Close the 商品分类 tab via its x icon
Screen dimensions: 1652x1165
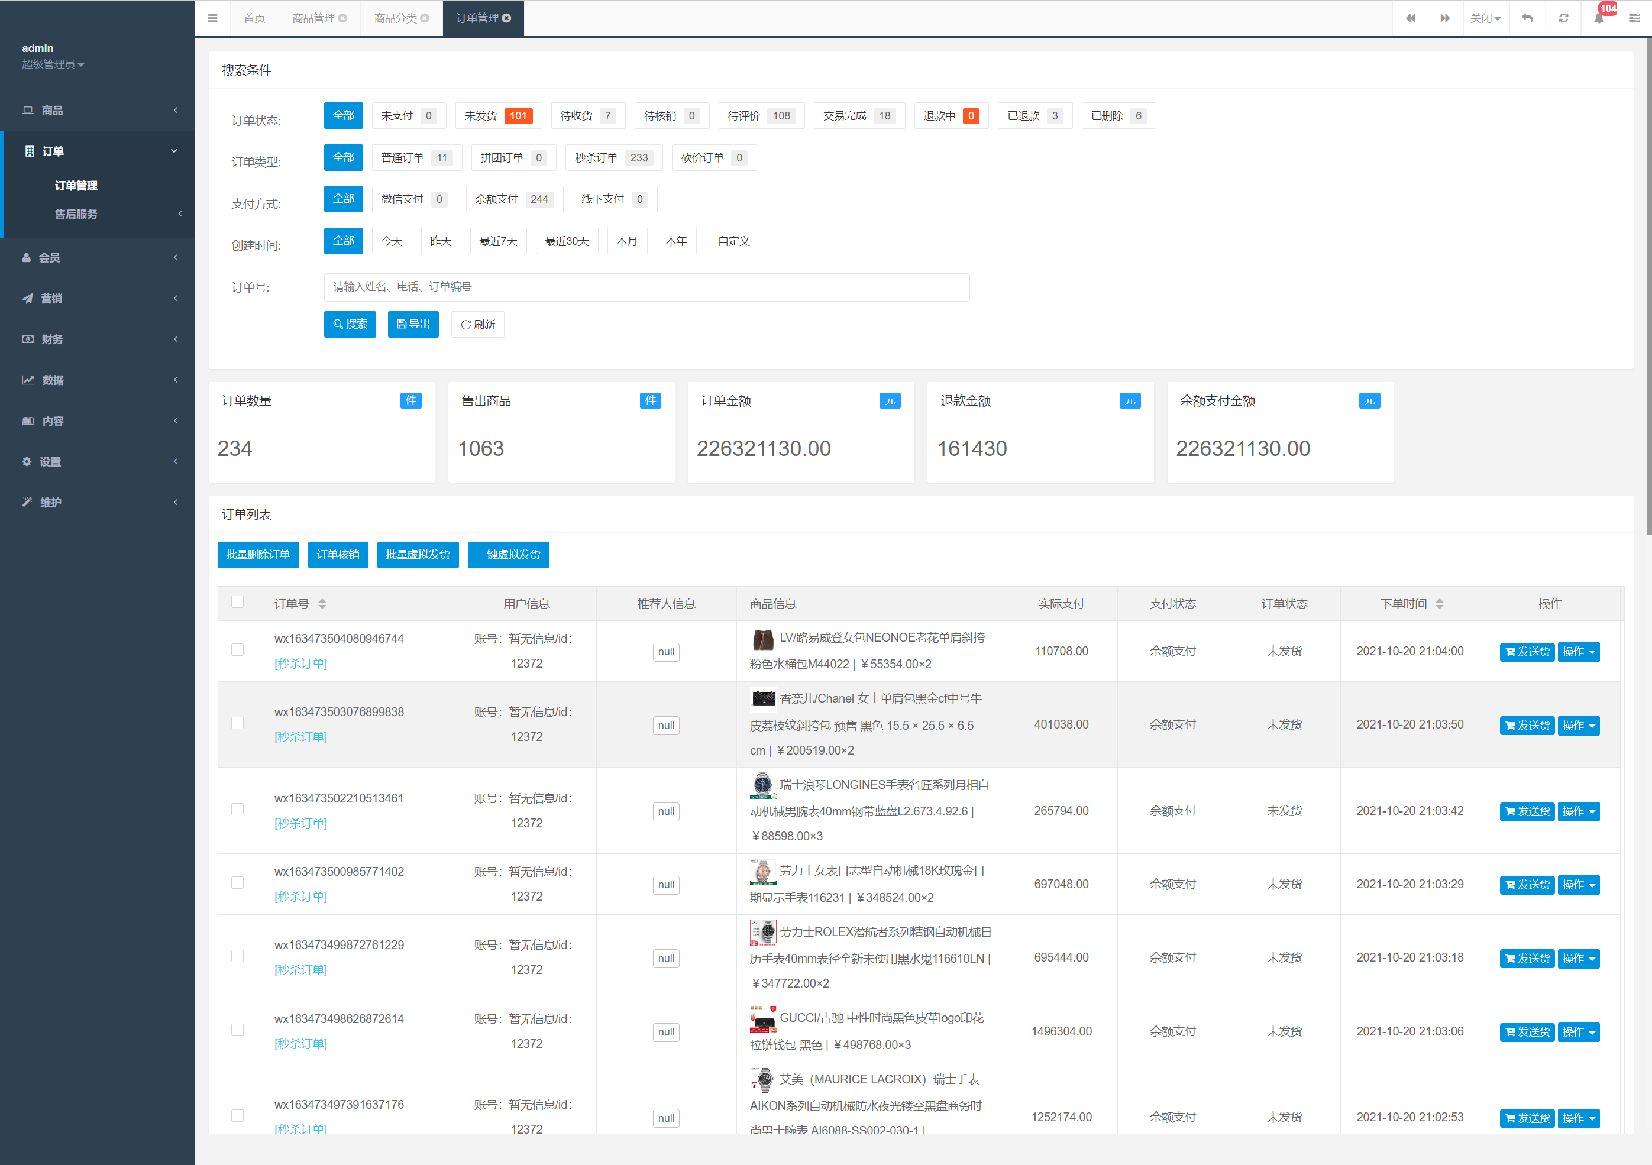click(x=425, y=18)
